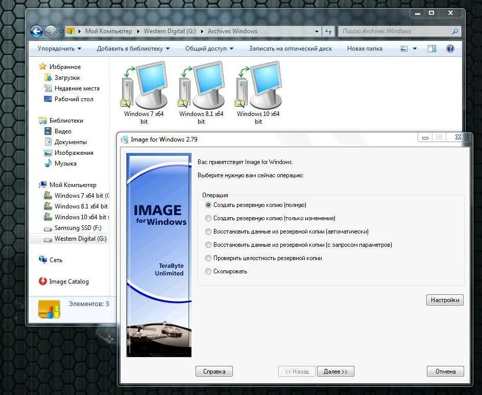Click the Back arrow in Explorer

coord(37,31)
